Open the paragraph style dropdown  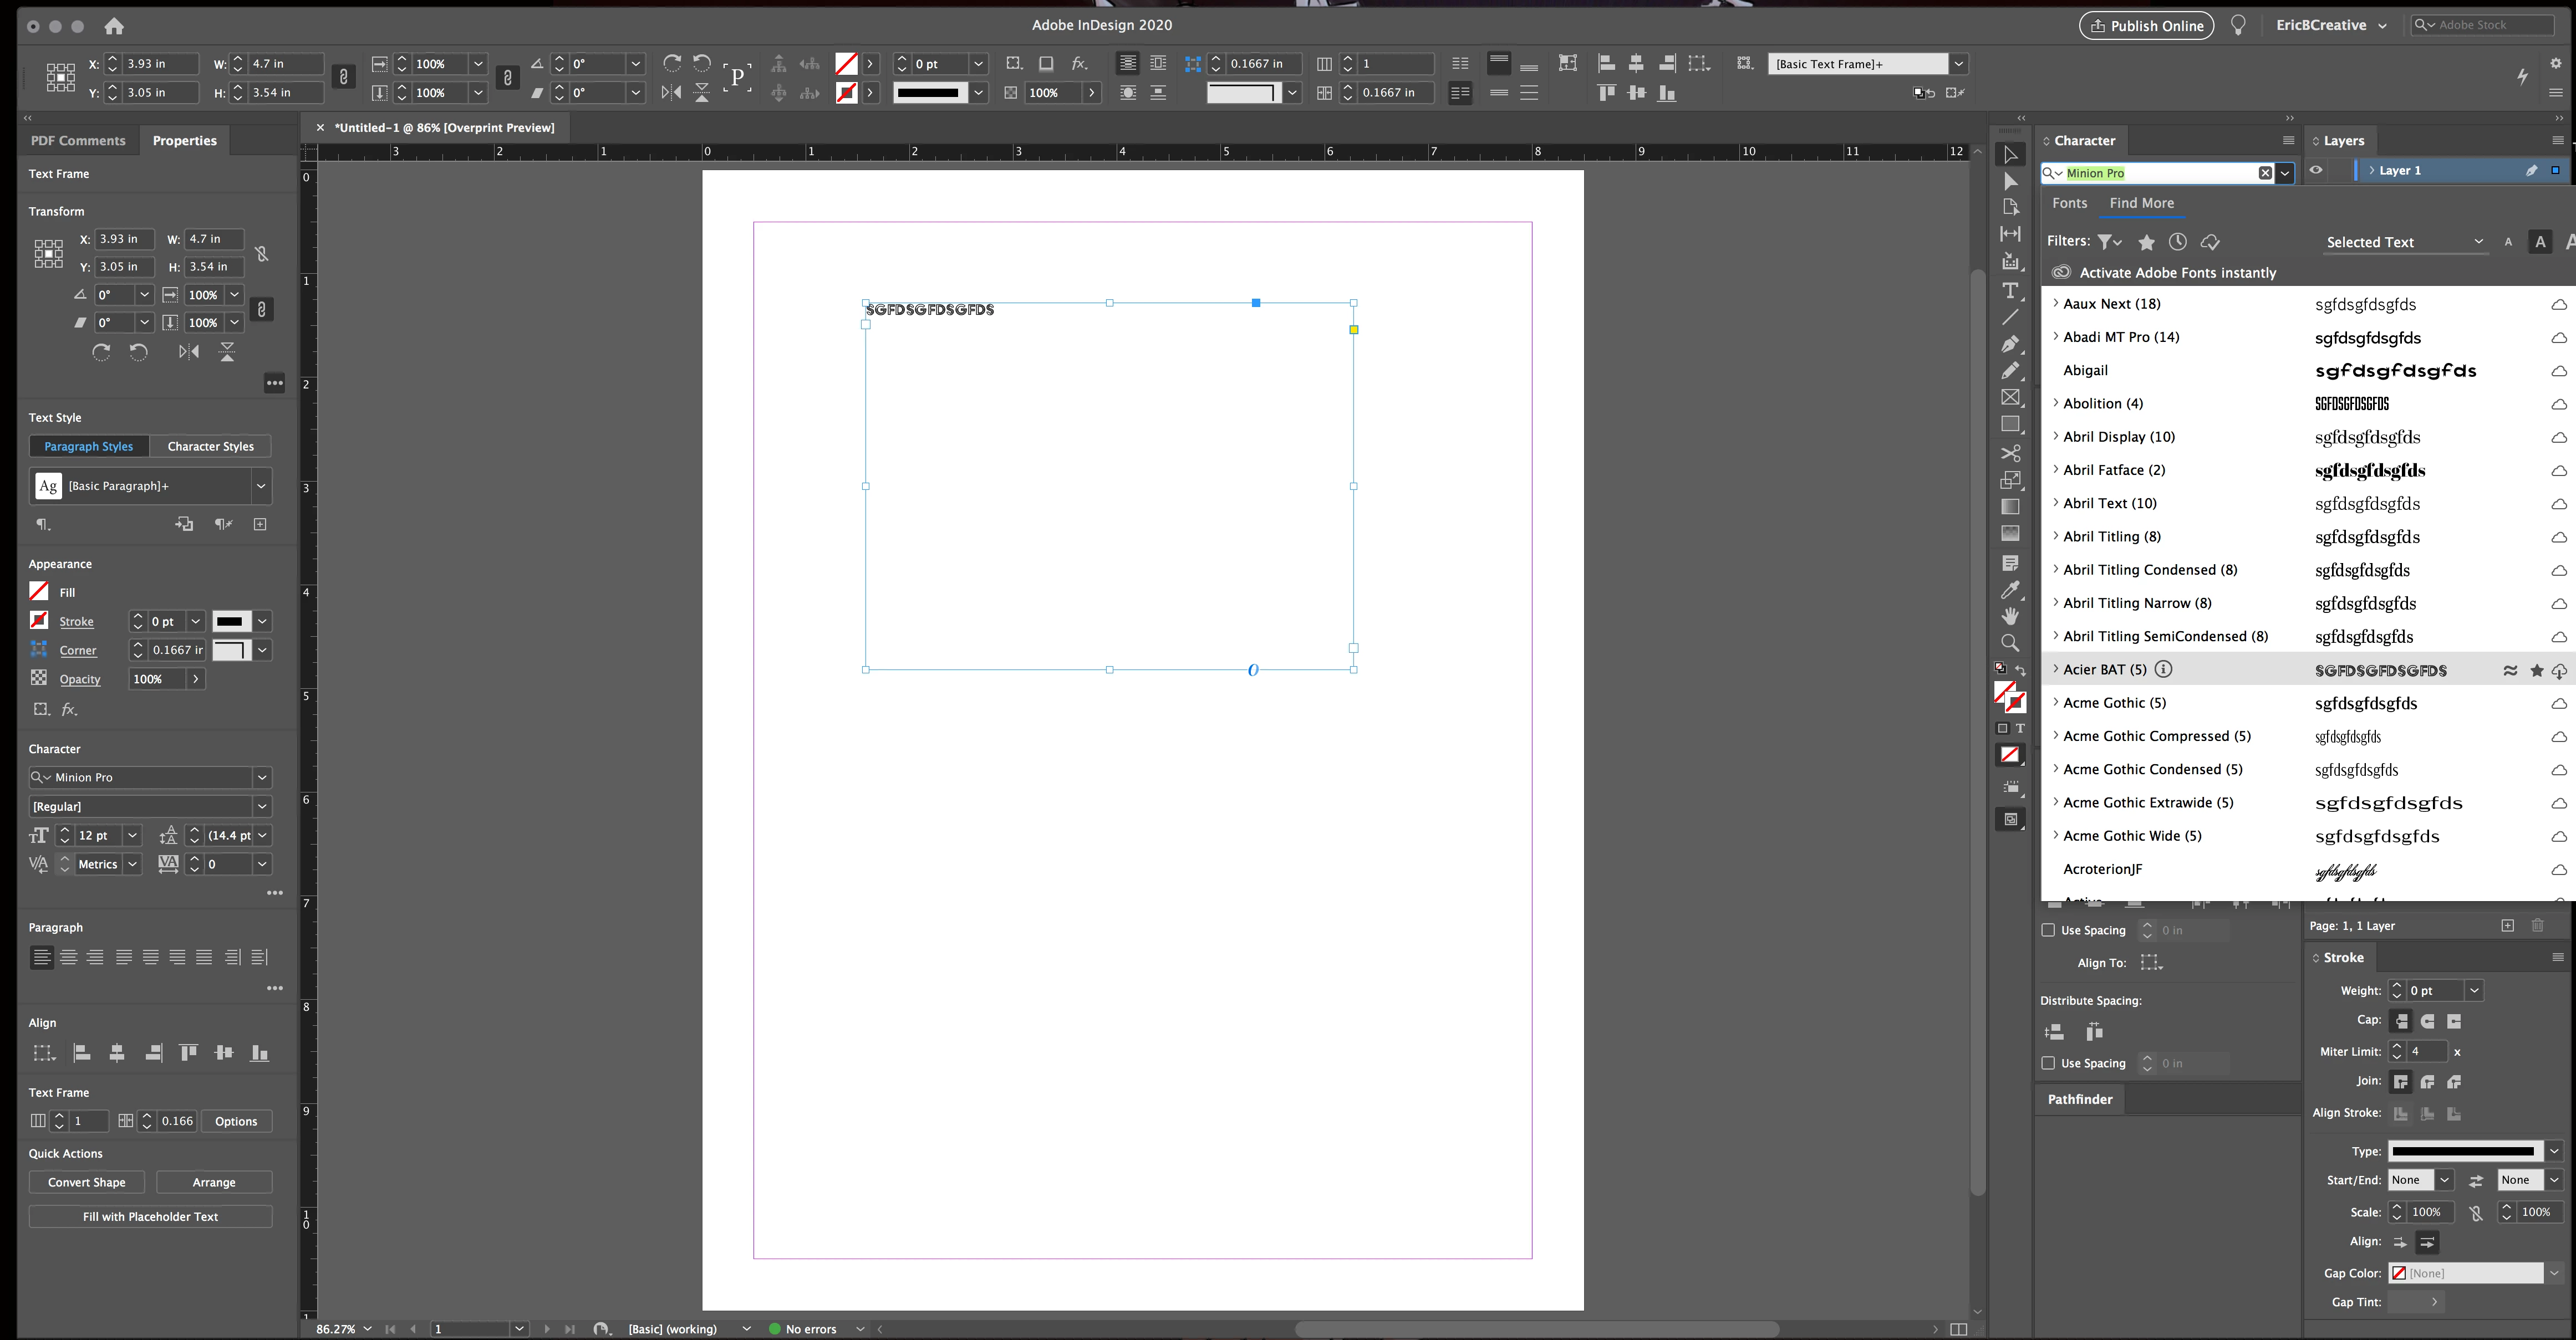(261, 487)
